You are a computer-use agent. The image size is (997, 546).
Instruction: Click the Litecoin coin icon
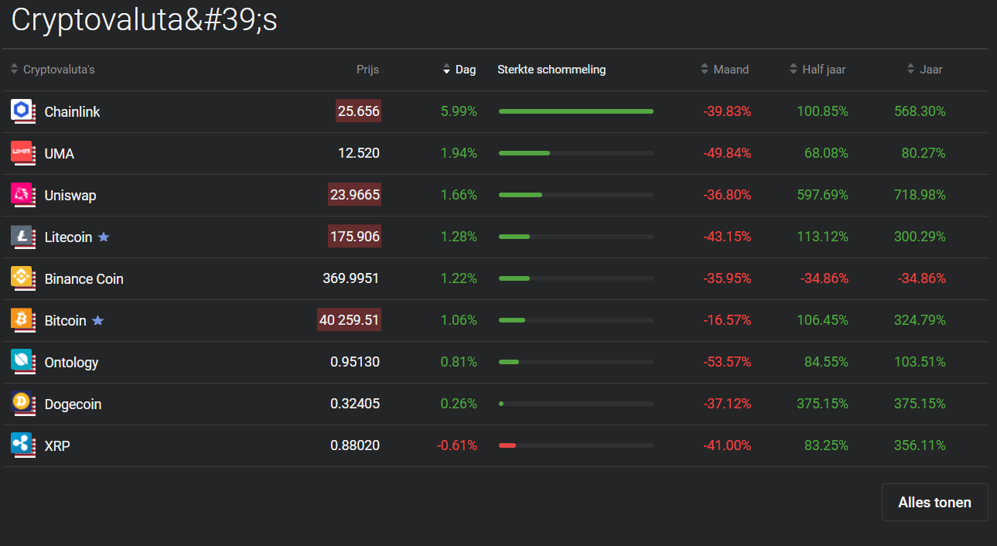tap(22, 236)
